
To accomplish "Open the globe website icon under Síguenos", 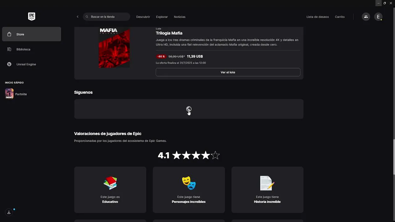I will coord(189,109).
